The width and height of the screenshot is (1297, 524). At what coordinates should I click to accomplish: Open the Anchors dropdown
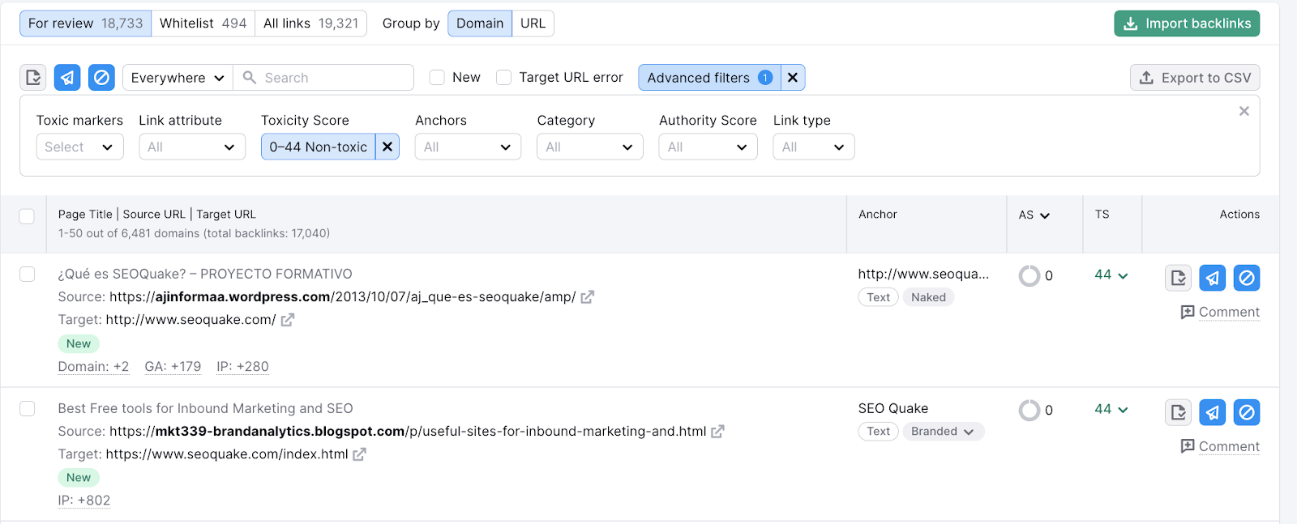coord(468,147)
